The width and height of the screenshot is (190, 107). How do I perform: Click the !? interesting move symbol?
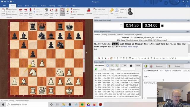pos(121,58)
